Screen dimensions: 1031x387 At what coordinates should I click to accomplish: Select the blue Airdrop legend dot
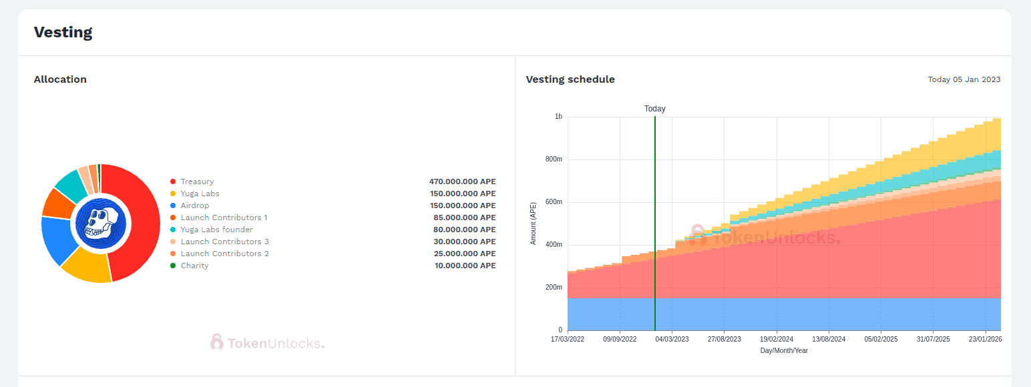173,206
